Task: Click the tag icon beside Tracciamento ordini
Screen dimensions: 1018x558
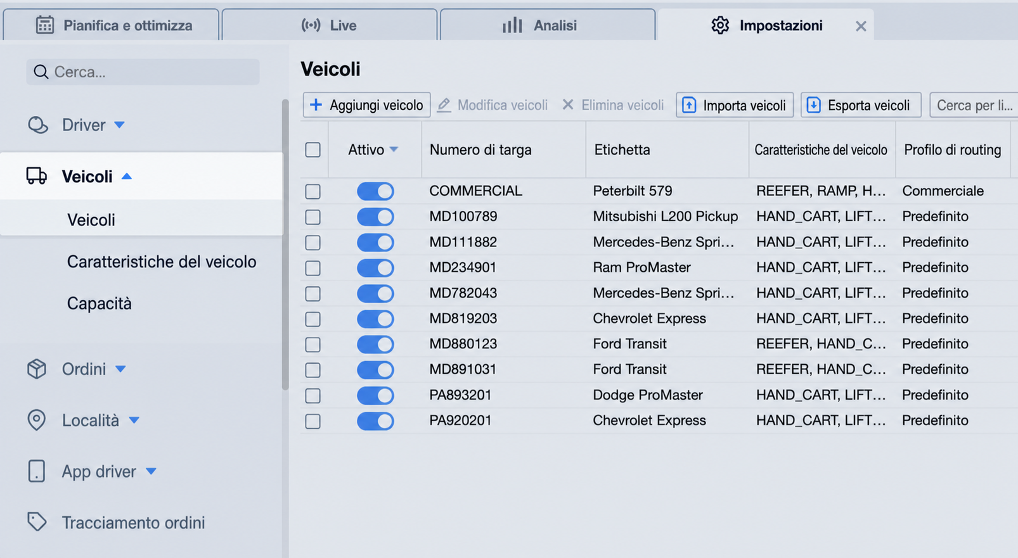Action: click(37, 522)
